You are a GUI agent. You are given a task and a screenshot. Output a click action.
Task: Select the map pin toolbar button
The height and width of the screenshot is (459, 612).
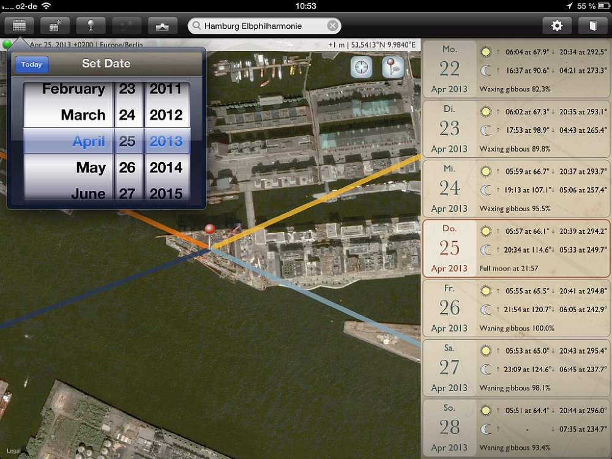[91, 26]
